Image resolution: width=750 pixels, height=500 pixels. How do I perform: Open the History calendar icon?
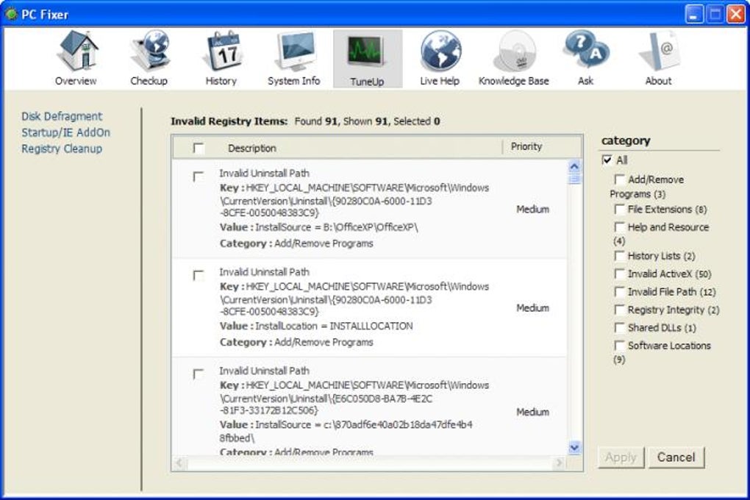click(x=222, y=51)
